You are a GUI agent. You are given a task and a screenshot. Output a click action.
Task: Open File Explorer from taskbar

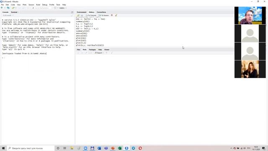[72, 148]
